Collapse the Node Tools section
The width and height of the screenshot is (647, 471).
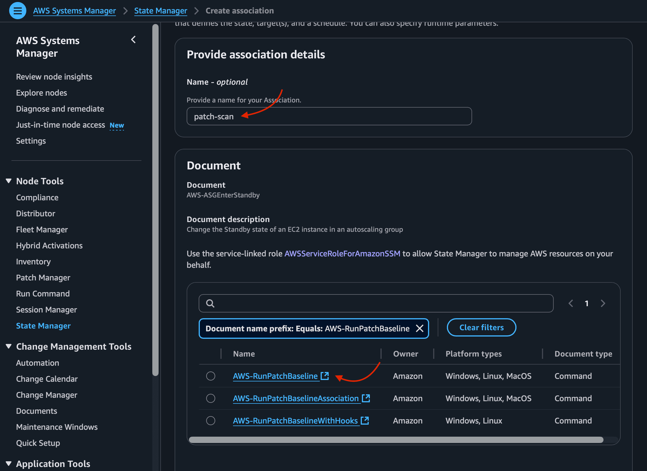pos(9,181)
